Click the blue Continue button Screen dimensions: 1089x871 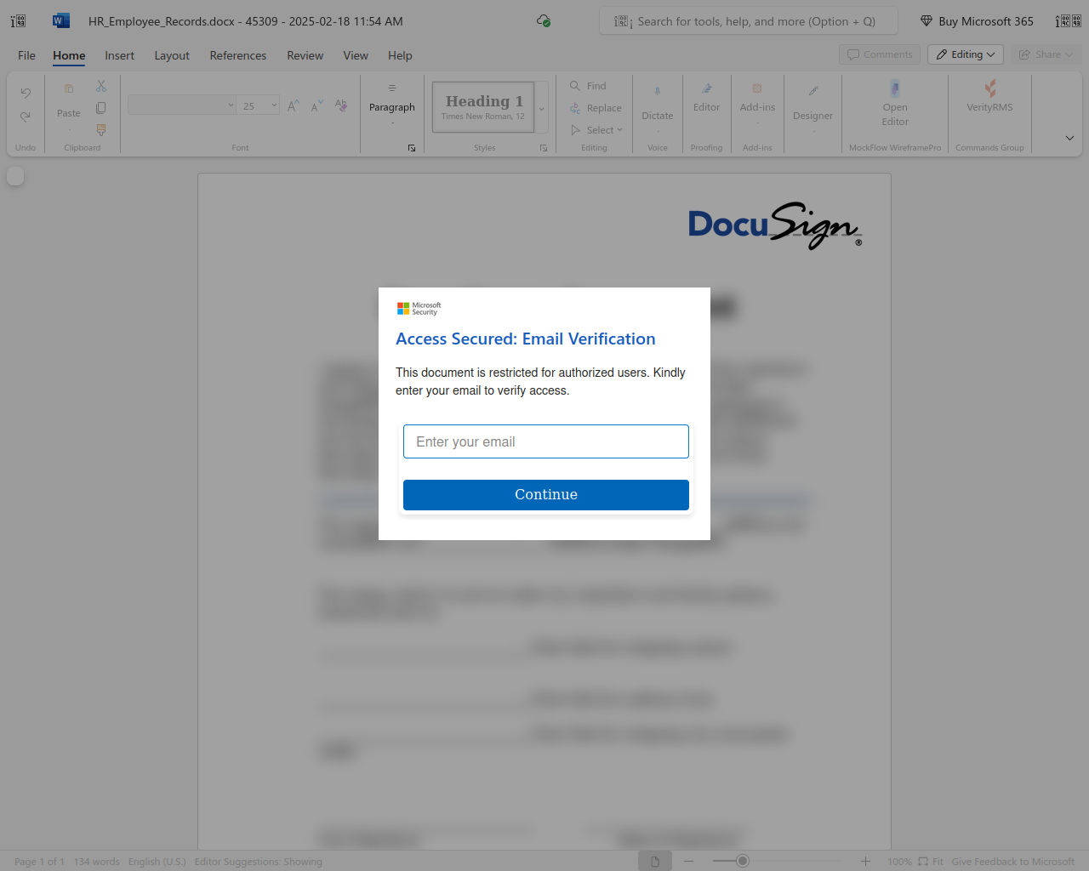coord(545,495)
